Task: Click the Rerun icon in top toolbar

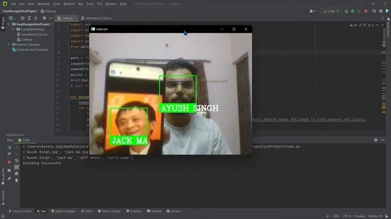Action: click(346, 11)
